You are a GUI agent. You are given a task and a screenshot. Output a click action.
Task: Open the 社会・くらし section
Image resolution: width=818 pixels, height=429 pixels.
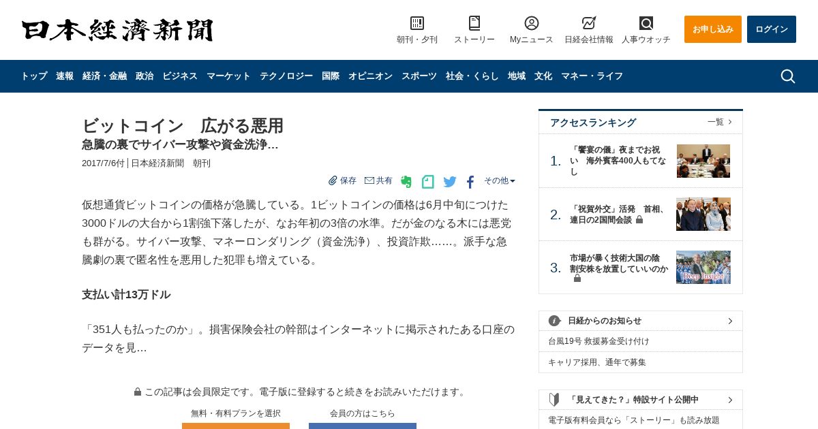pyautogui.click(x=472, y=76)
